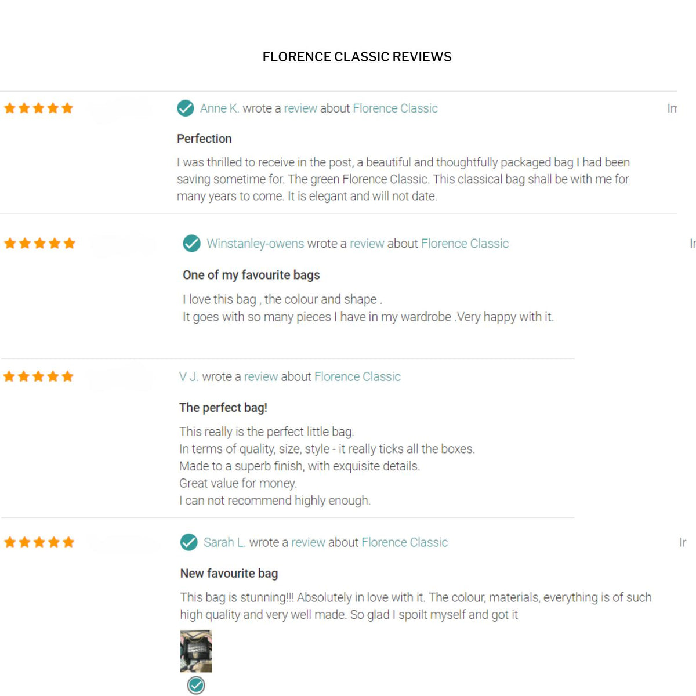Open the bag photo thumbnail in Sarah's review
This screenshot has width=696, height=696.
point(196,651)
